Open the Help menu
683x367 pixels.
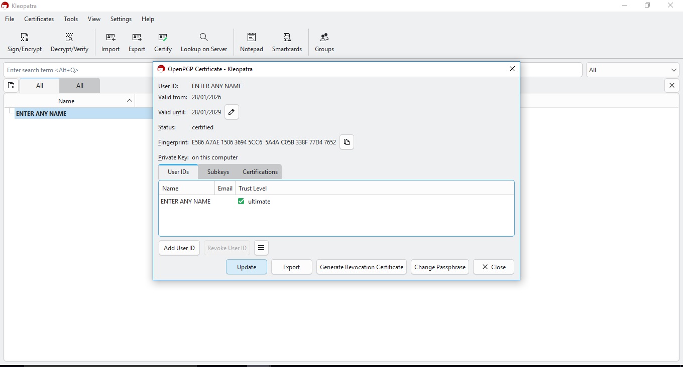click(x=148, y=19)
